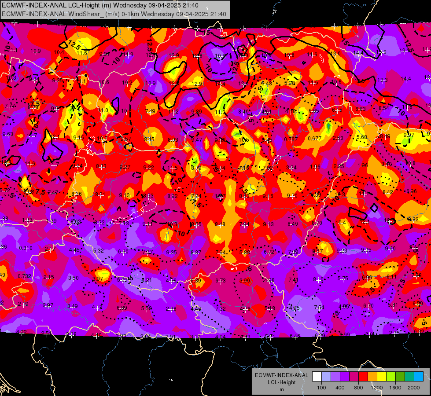Click the legend label '400'
The height and width of the screenshot is (396, 431).
click(340, 388)
